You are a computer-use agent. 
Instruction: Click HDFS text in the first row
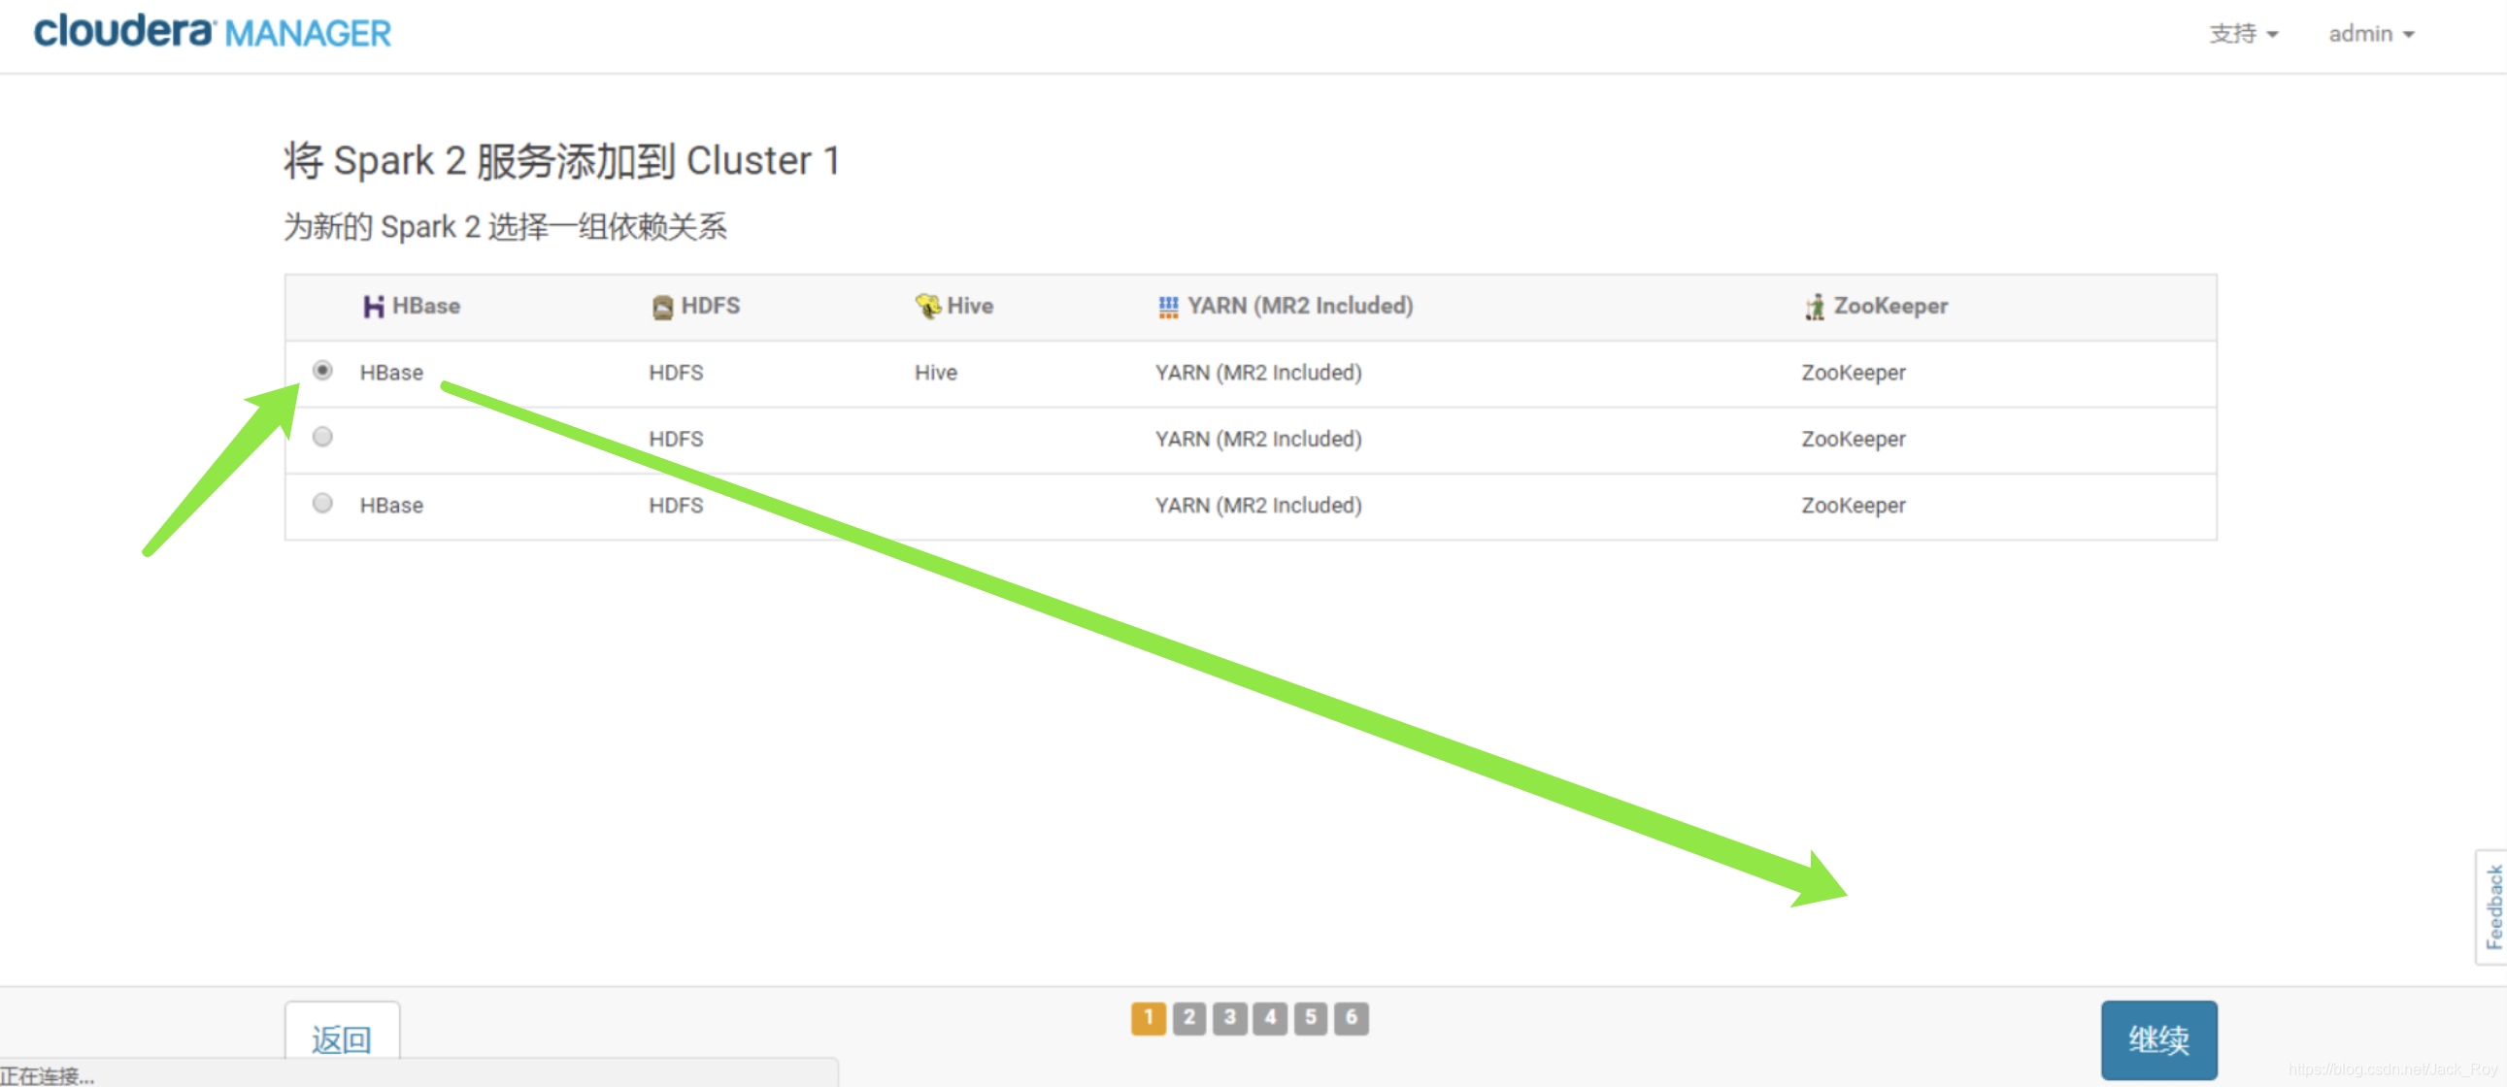tap(677, 373)
